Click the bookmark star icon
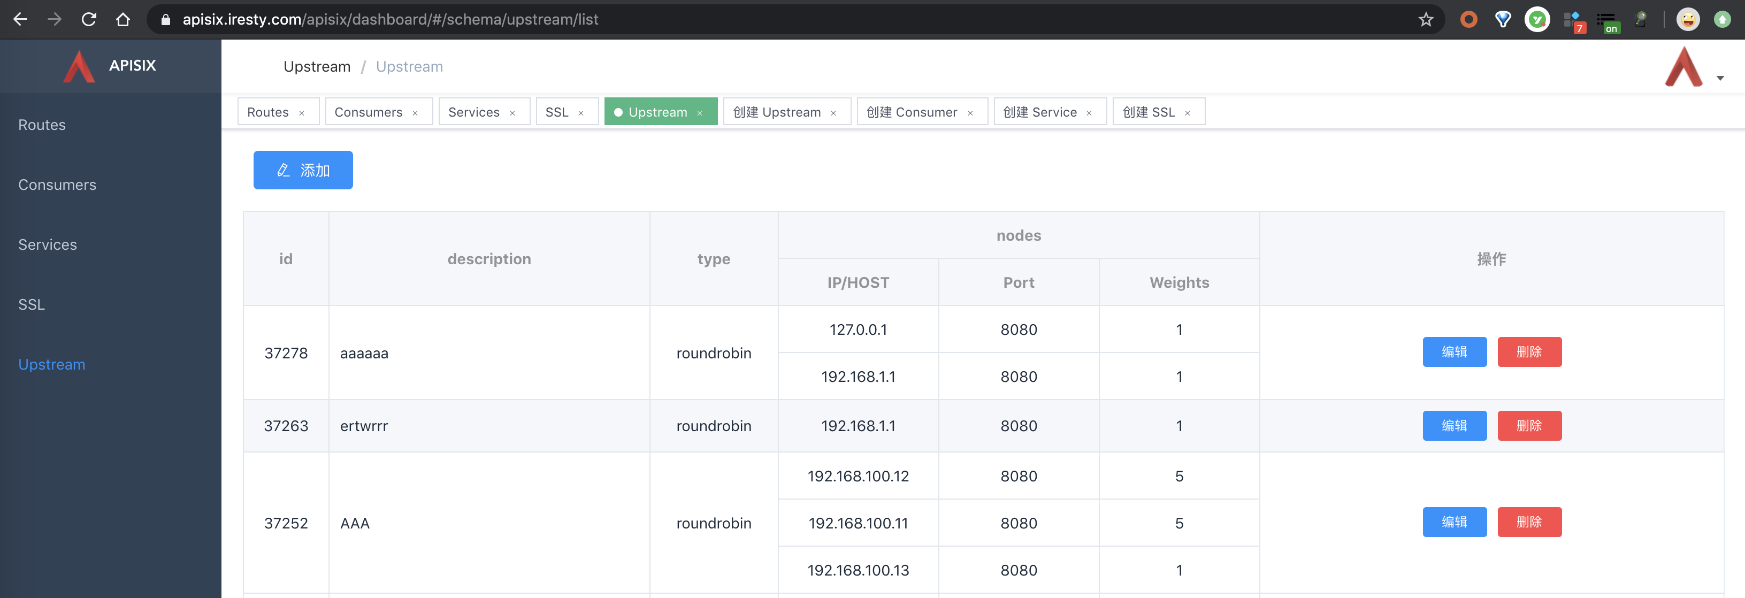 [x=1425, y=19]
